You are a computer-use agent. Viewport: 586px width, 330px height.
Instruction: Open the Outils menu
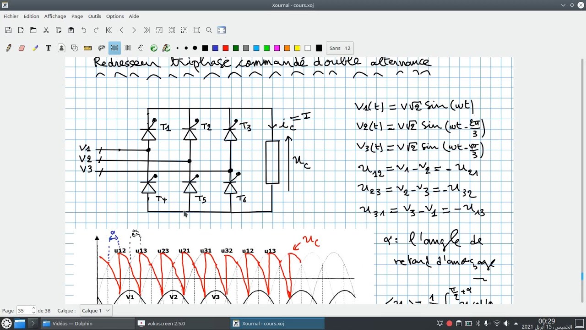95,16
